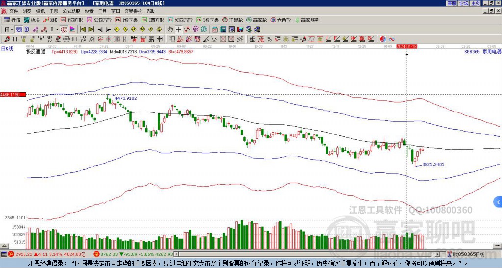Expand the candlestick style dropdown arrow
The image size is (502, 268).
57,30
